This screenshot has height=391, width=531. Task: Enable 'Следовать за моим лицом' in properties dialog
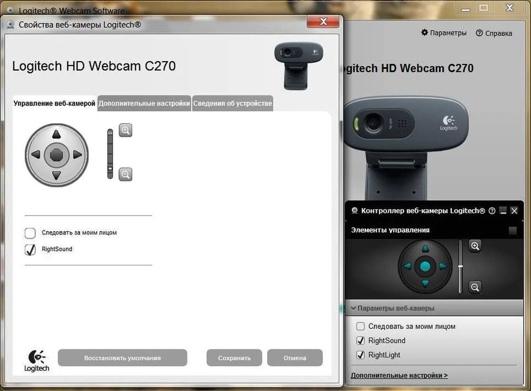tap(30, 233)
